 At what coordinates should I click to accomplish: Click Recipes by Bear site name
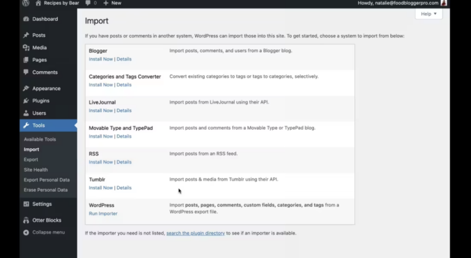(61, 3)
